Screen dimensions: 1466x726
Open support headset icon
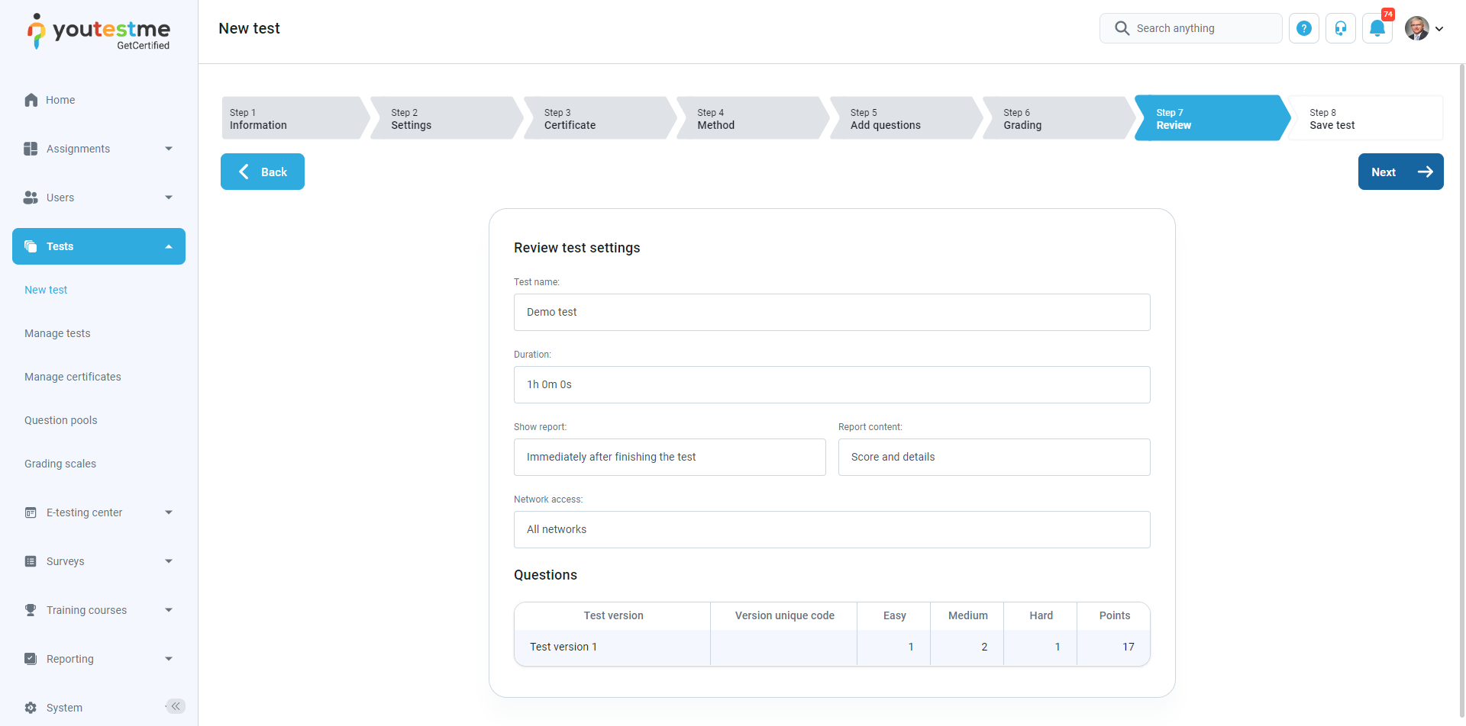(x=1340, y=28)
